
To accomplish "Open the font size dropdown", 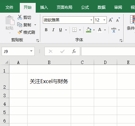I will tap(104, 20).
